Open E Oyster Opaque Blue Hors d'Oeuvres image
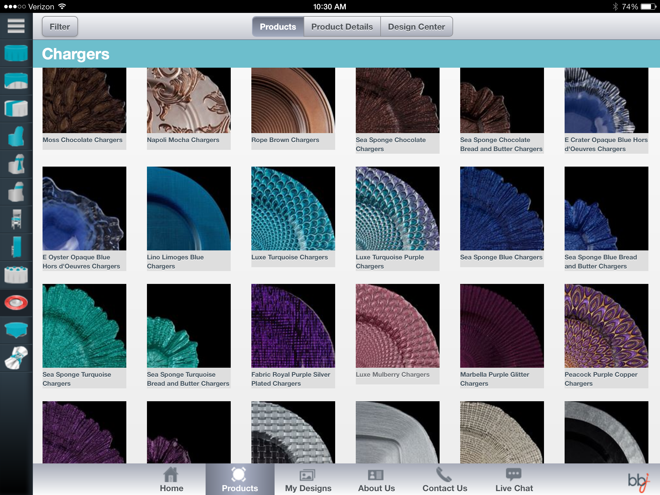Viewport: 660px width, 495px height. pos(84,209)
